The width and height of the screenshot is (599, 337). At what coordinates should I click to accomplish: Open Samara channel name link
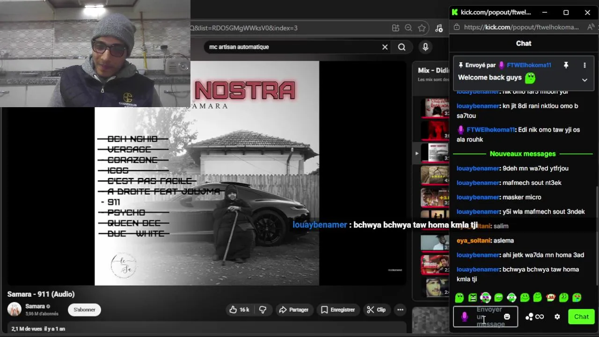[35, 307]
